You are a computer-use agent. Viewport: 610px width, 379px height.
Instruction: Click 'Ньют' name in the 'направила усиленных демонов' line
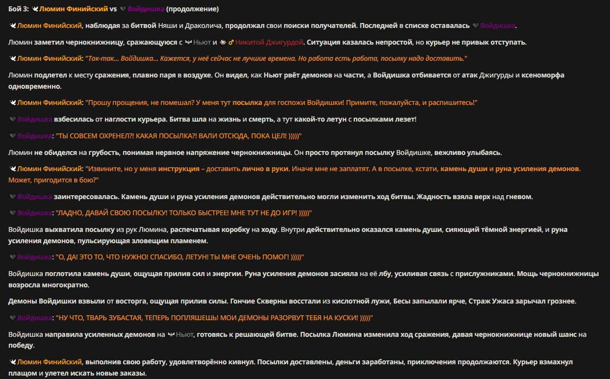pos(185,334)
